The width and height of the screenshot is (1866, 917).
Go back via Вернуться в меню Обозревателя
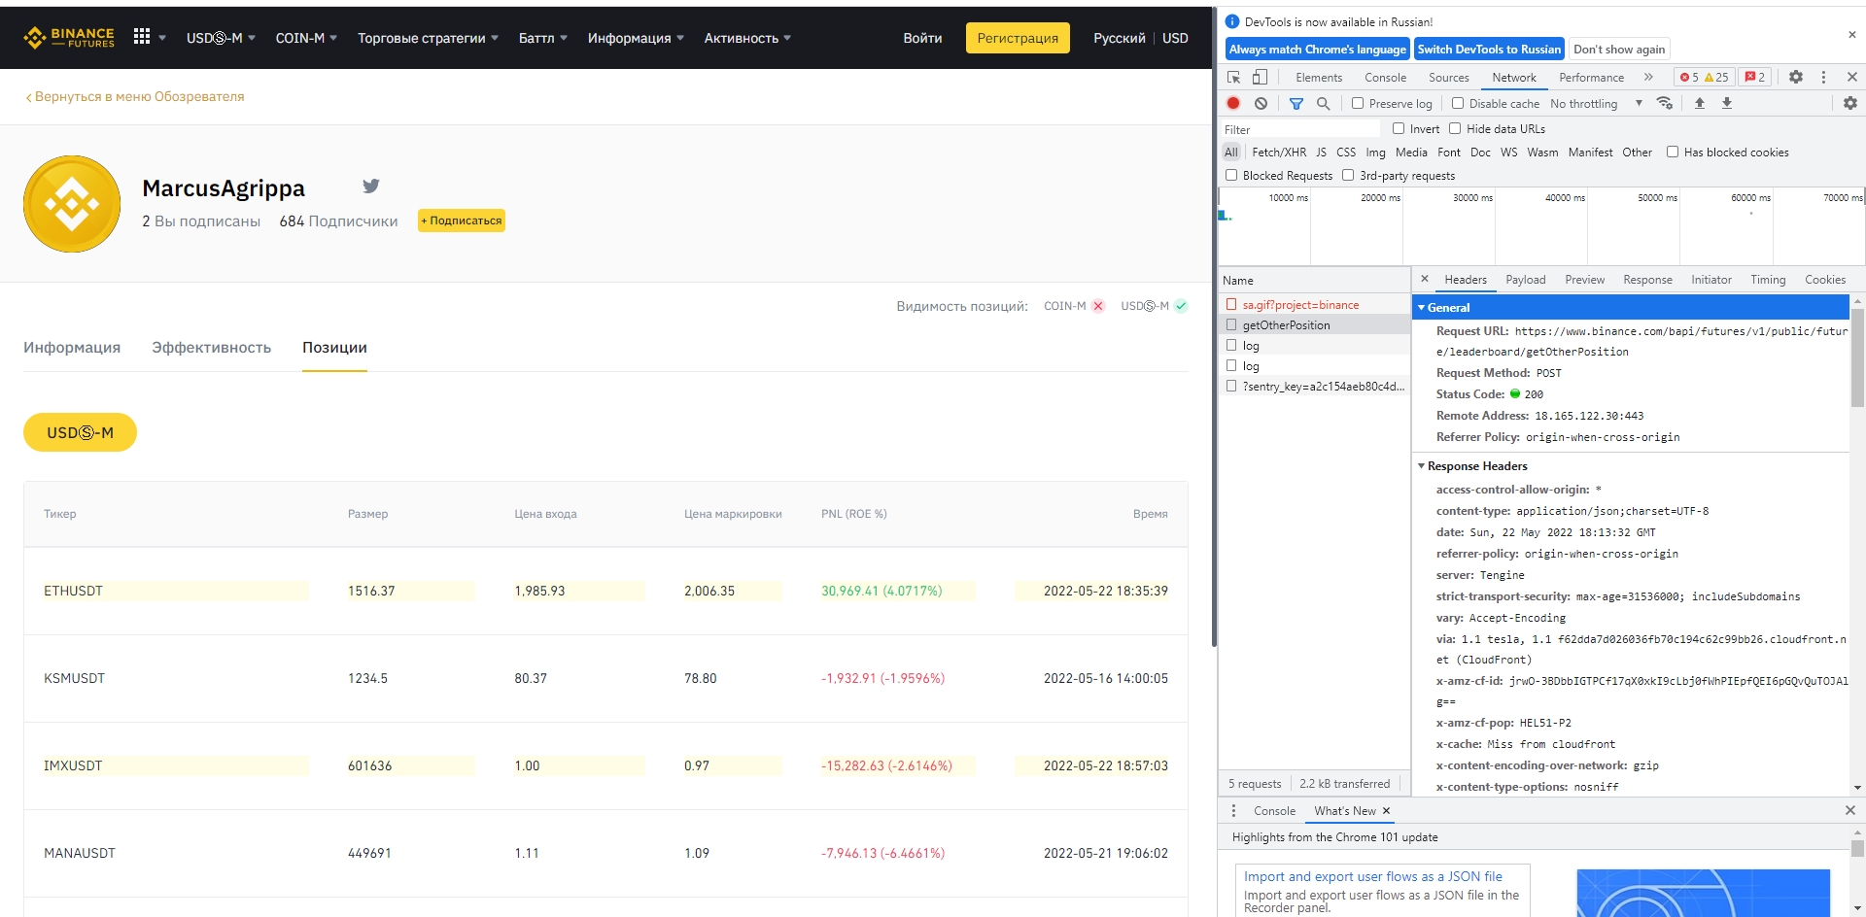134,96
